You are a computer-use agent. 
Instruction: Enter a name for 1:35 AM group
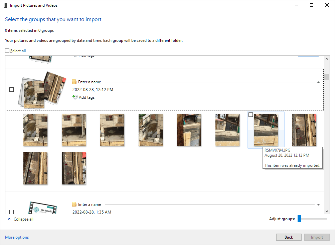pyautogui.click(x=90, y=205)
